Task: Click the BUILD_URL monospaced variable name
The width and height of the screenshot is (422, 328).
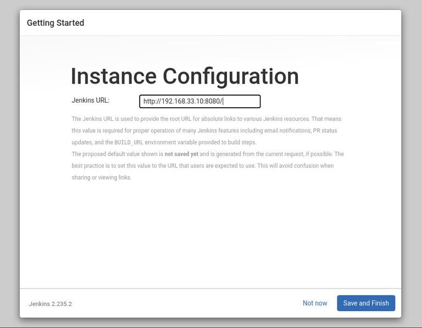Action: coord(129,142)
